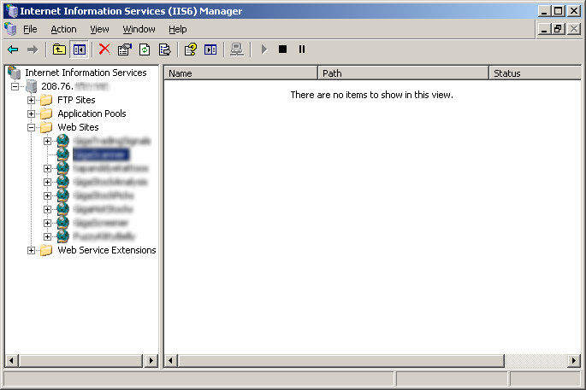586x390 pixels.
Task: Sort by the Status column header
Action: (535, 73)
